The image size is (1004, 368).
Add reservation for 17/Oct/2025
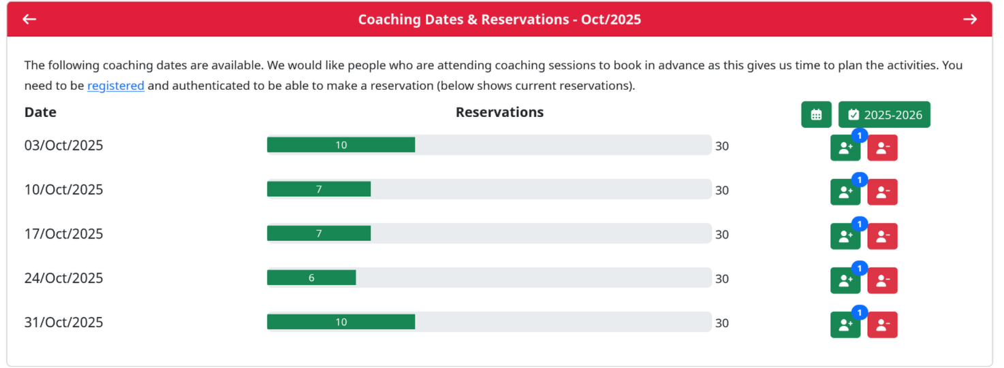click(x=845, y=237)
